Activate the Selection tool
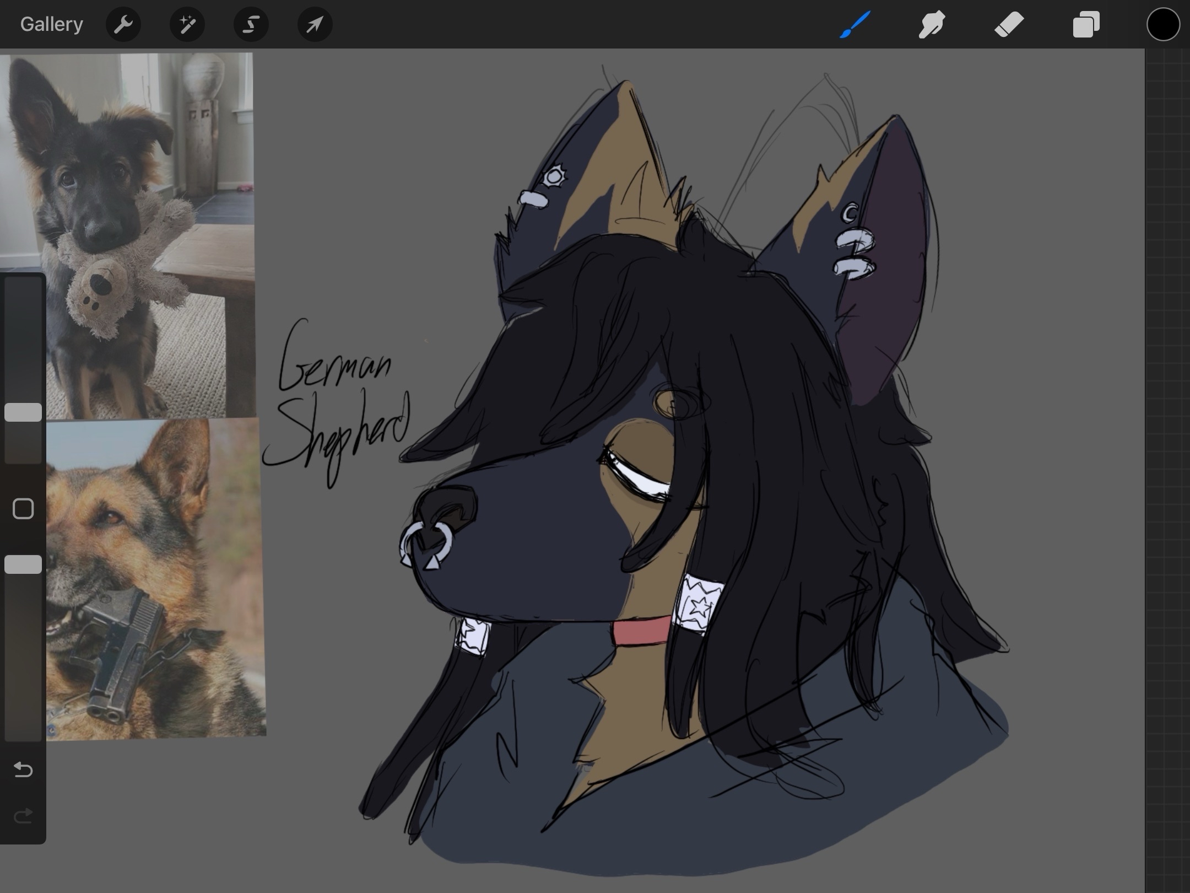Screen dimensions: 1190x893 [x=251, y=24]
